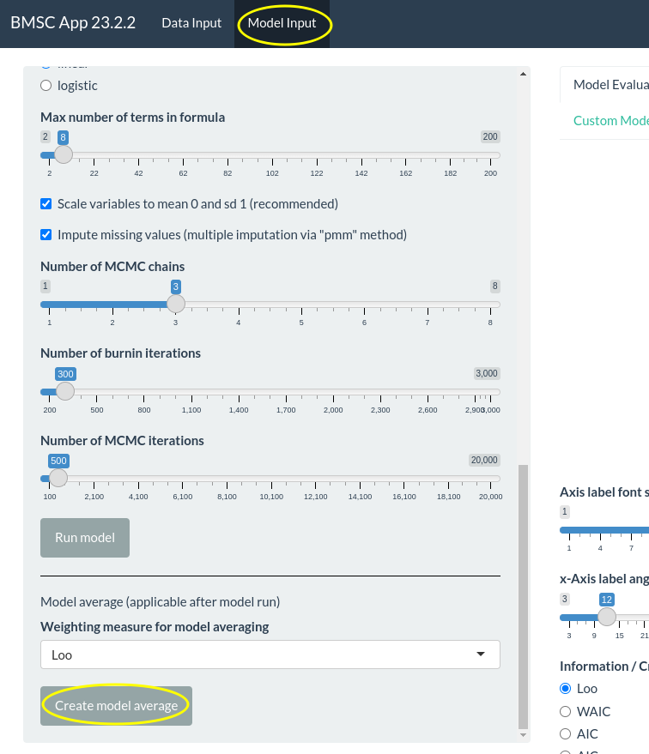The height and width of the screenshot is (754, 649).
Task: Click the Number of MCMC chains slider handle
Action: pyautogui.click(x=176, y=304)
